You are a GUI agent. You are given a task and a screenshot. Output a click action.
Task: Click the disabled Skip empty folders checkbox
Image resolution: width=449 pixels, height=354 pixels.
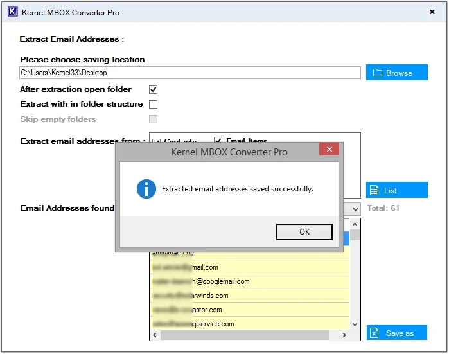click(153, 119)
